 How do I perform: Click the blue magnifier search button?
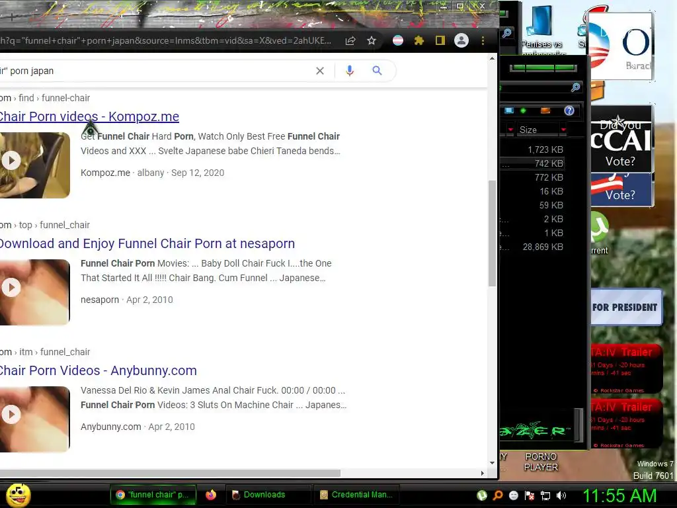[x=377, y=70]
